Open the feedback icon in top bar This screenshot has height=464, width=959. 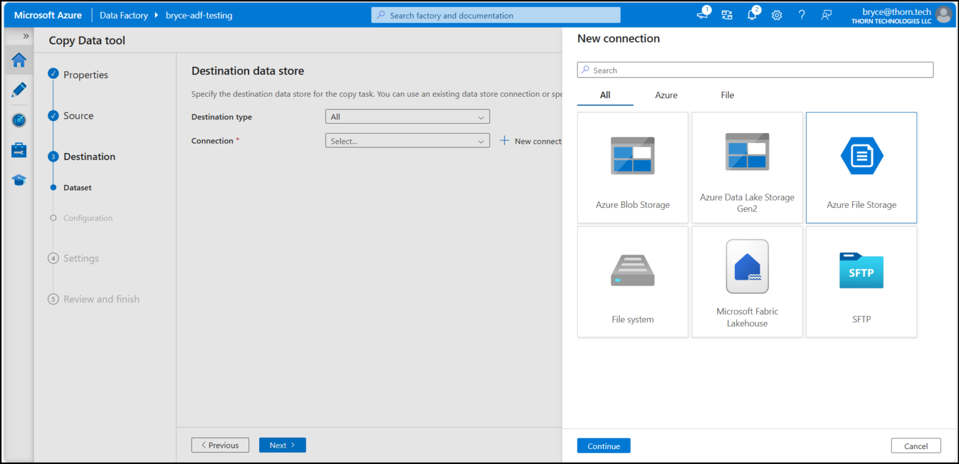point(827,14)
